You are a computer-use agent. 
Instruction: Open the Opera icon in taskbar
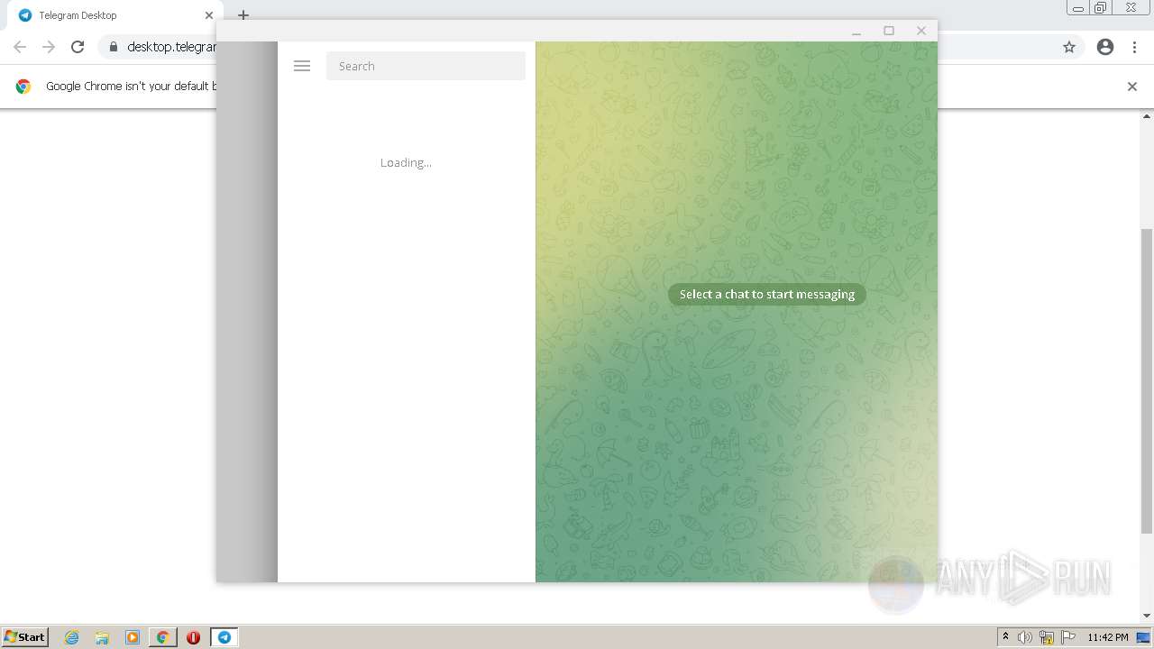coord(193,637)
